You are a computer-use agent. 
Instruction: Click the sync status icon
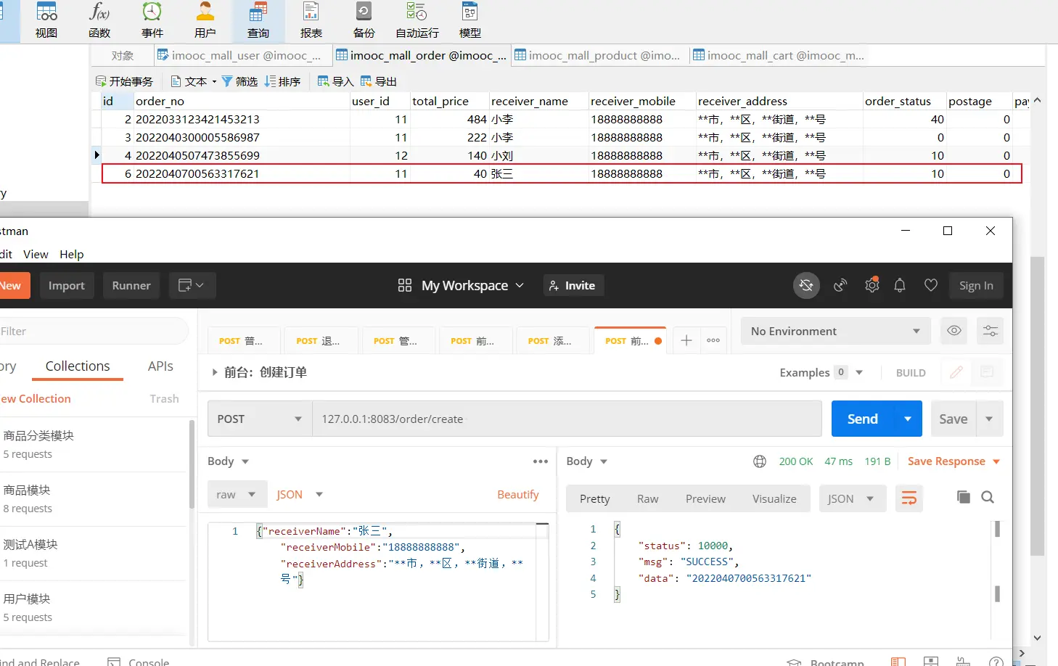(806, 285)
